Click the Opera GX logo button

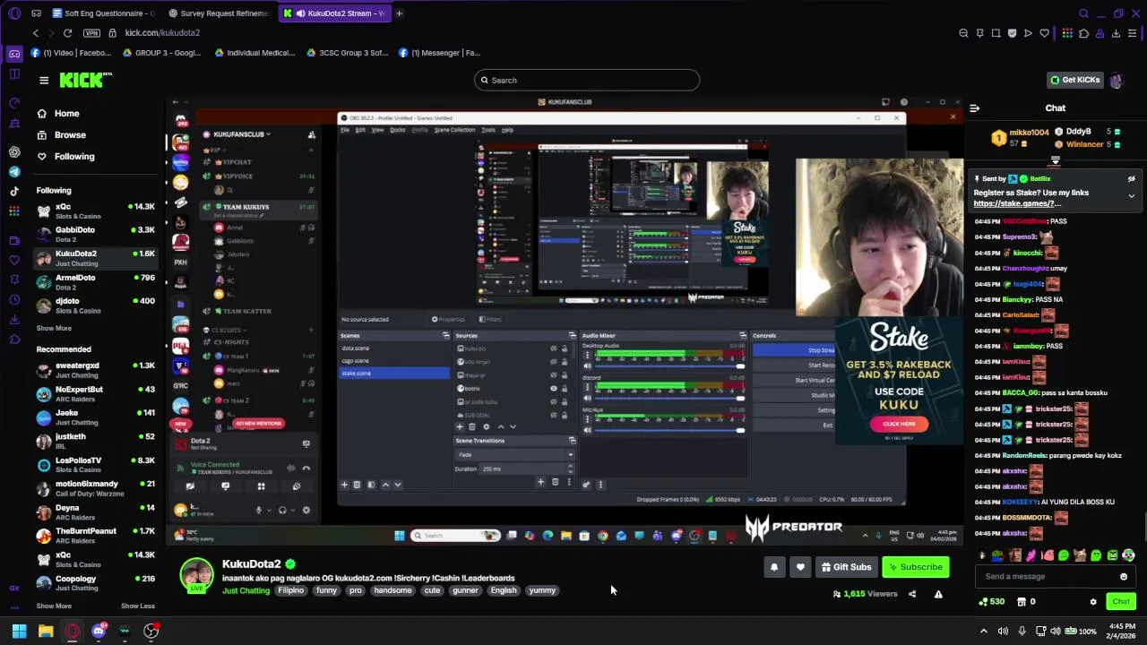coord(14,13)
